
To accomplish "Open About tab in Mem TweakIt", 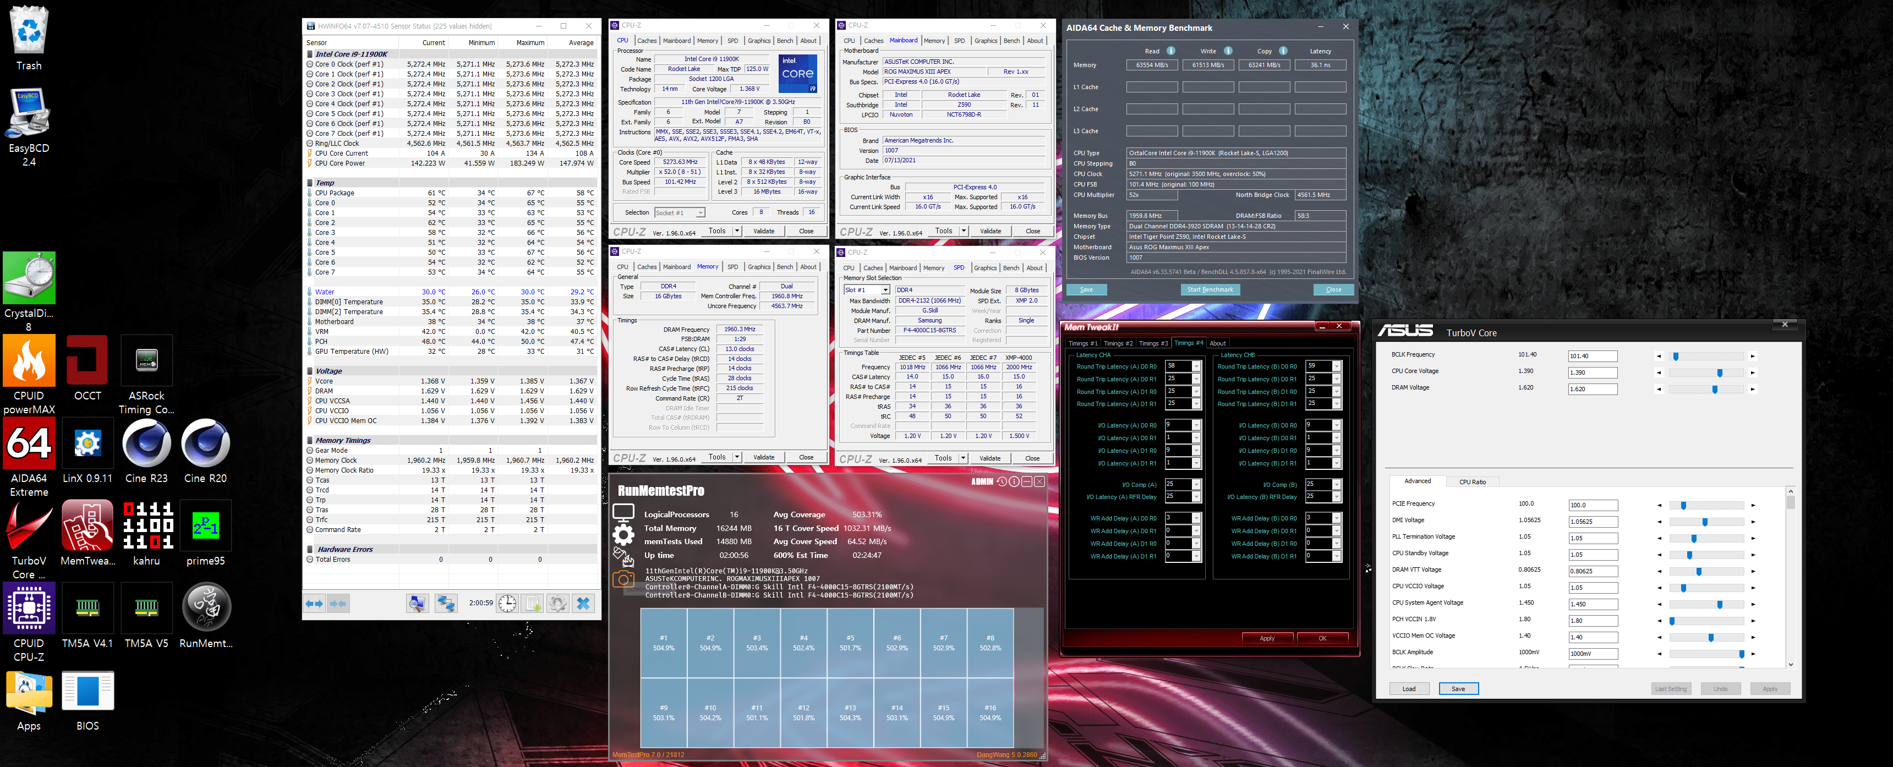I will 1218,343.
